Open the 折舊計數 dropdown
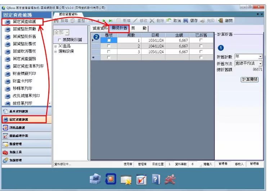Image resolution: width=270 pixels, height=191 pixels. point(260,57)
